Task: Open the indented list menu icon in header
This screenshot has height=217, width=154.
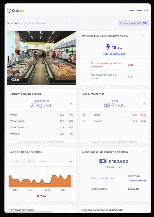Action: [132, 10]
